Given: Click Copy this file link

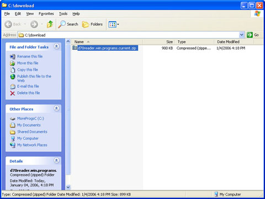Looking at the screenshot, I should 28,70.
